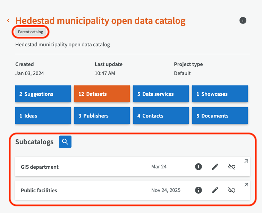Open the 4 Contacts tile
This screenshot has height=213, width=262.
[x=161, y=115]
